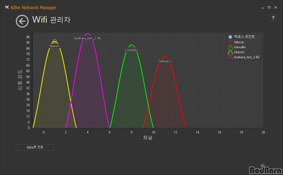Image resolution: width=283 pixels, height=175 pixels.
Task: Click the red telecop legend curve icon
Action: (x=230, y=42)
